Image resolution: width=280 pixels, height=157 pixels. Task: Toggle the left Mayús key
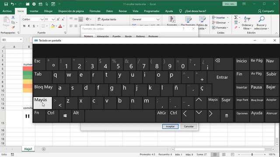click(x=42, y=103)
